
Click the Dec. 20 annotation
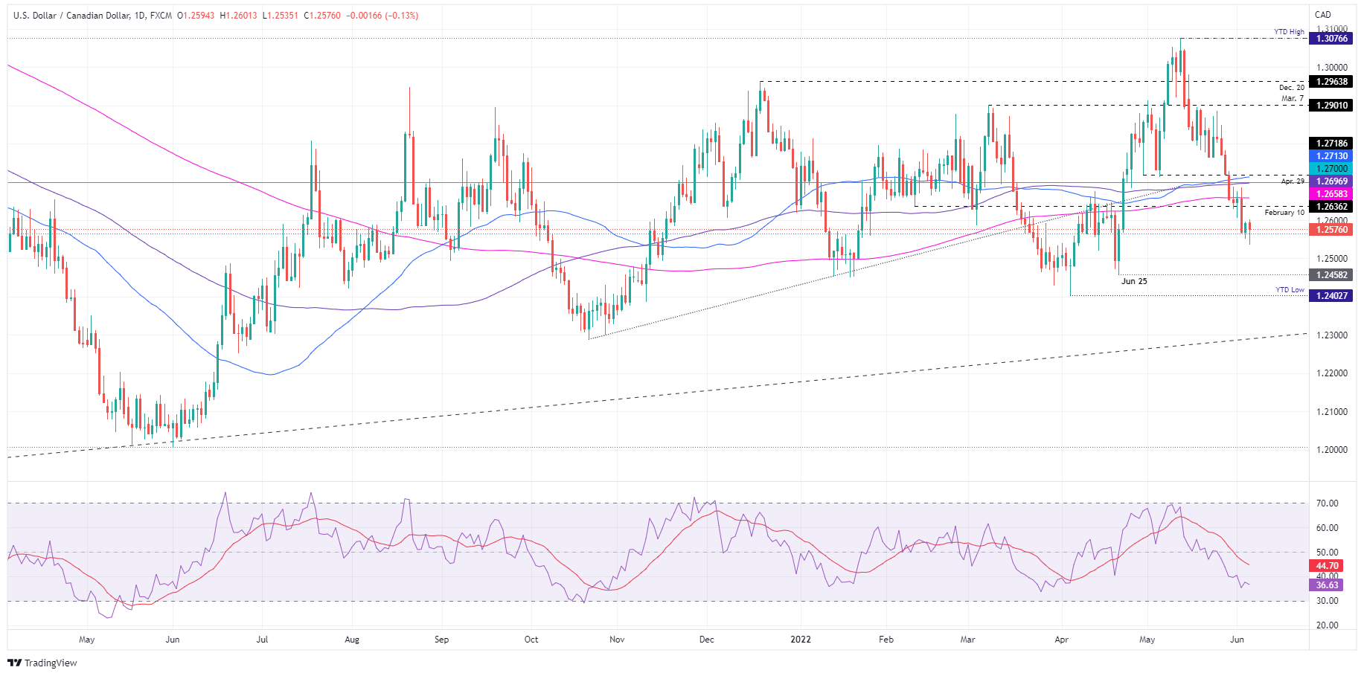click(x=1292, y=88)
